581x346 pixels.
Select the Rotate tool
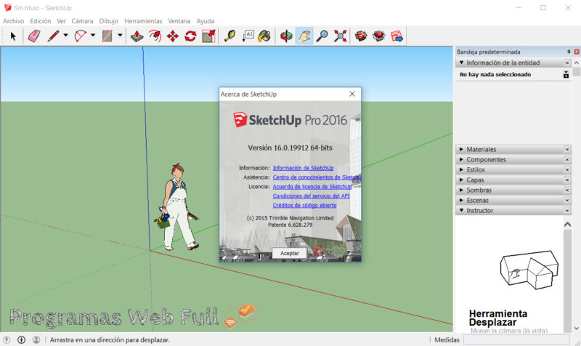(x=190, y=36)
